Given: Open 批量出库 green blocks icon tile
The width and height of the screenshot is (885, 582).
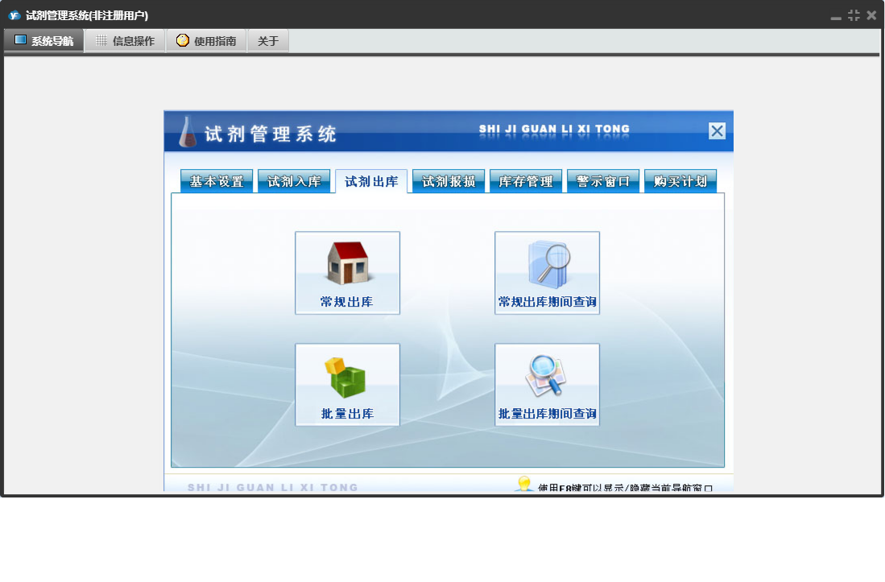Looking at the screenshot, I should tap(347, 385).
